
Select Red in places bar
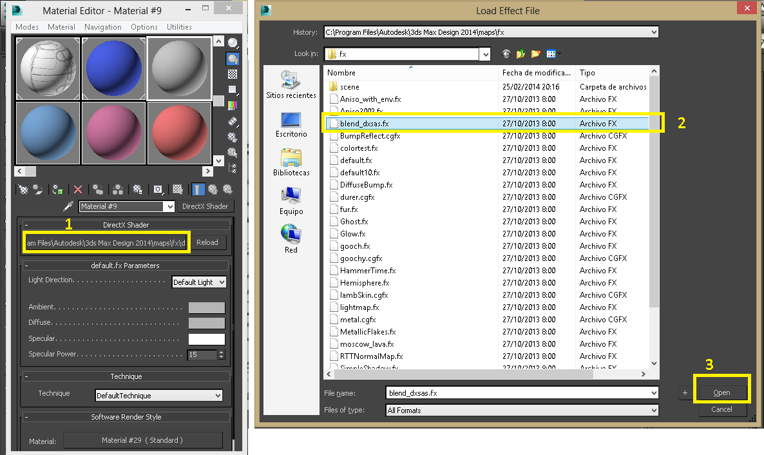(x=291, y=239)
